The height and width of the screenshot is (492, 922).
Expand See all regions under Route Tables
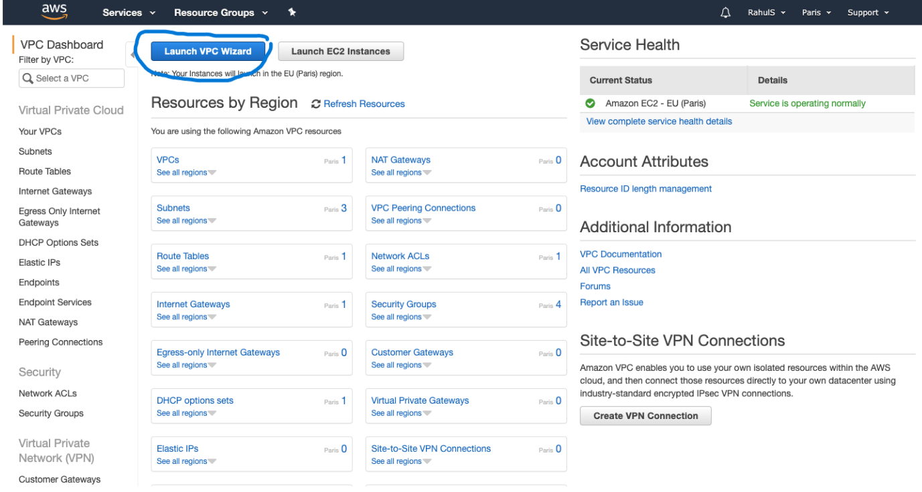186,269
